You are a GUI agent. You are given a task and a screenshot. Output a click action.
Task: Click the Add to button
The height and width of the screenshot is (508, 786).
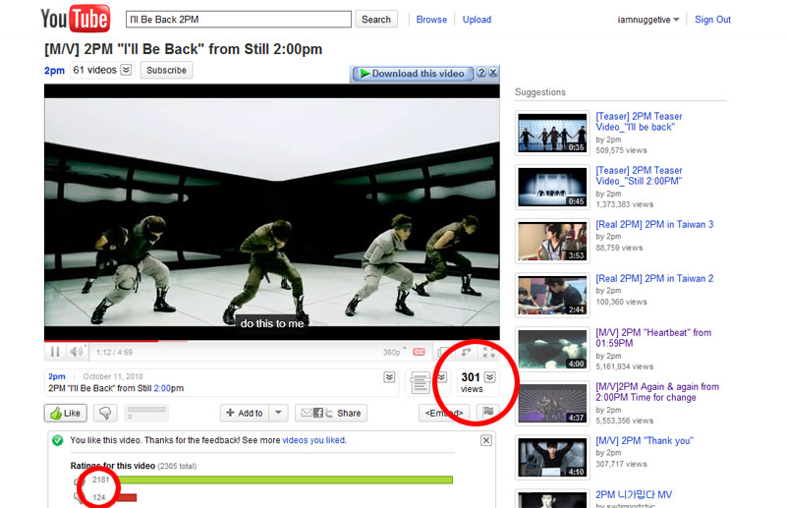tap(245, 413)
